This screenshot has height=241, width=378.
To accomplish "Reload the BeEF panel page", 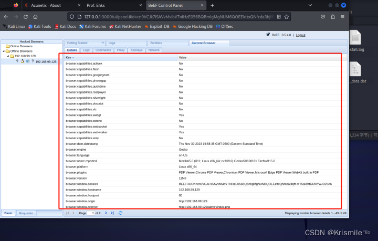I will tap(26, 17).
